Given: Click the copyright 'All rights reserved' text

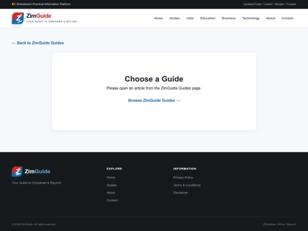Looking at the screenshot, I should pyautogui.click(x=34, y=224).
